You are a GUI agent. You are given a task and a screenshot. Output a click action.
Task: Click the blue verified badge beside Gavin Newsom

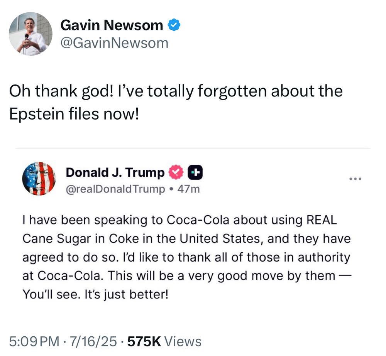[174, 25]
